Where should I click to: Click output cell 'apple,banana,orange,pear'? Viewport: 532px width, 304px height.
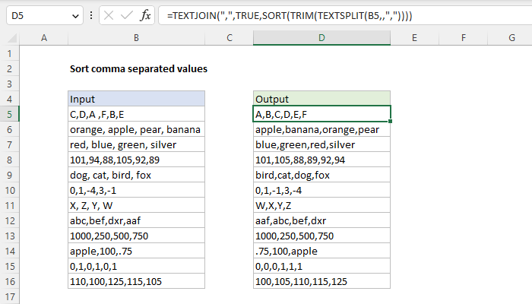click(x=321, y=129)
